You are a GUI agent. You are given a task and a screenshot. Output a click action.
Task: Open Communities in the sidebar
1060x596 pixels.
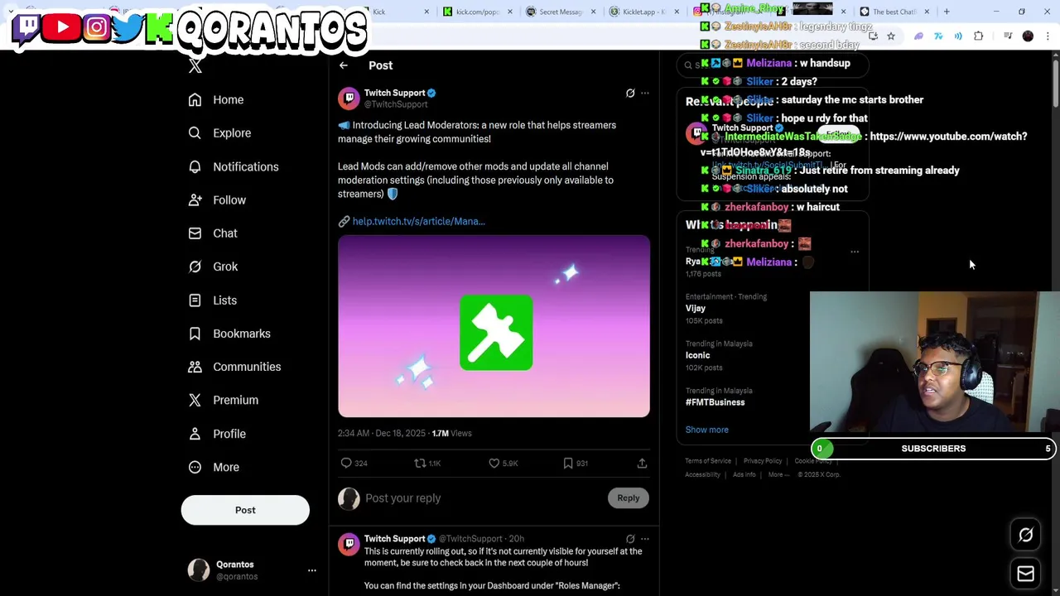pyautogui.click(x=234, y=367)
